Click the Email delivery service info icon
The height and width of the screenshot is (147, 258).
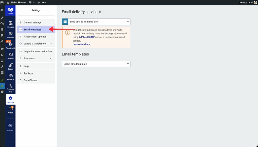(100, 12)
